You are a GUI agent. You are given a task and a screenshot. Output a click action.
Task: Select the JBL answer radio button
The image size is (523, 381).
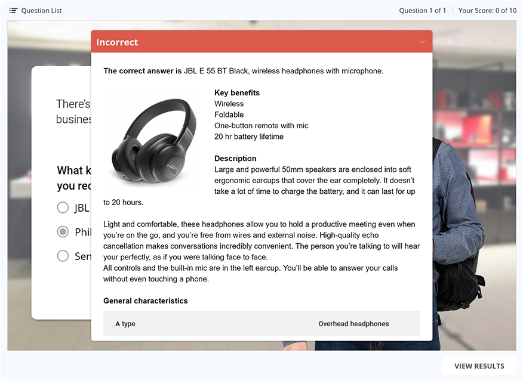[63, 207]
